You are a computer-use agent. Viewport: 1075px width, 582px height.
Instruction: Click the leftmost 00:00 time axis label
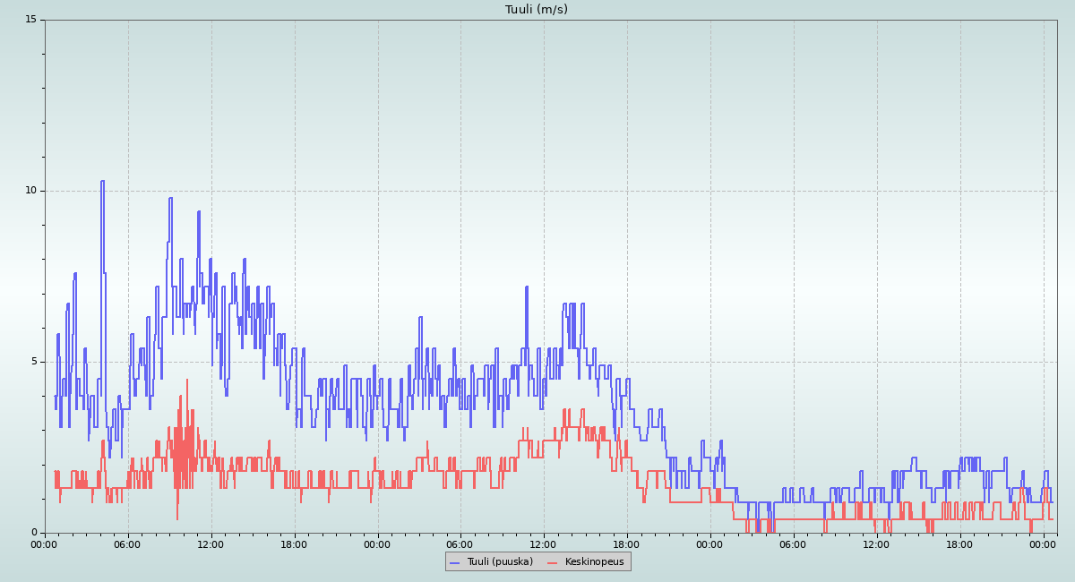pos(45,543)
